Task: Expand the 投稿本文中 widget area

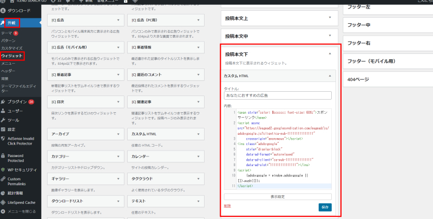Action: click(x=330, y=36)
